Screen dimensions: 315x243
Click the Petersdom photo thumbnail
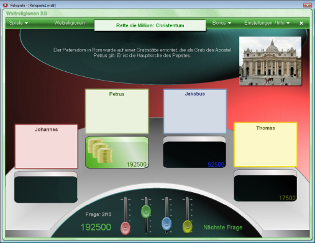tap(270, 61)
